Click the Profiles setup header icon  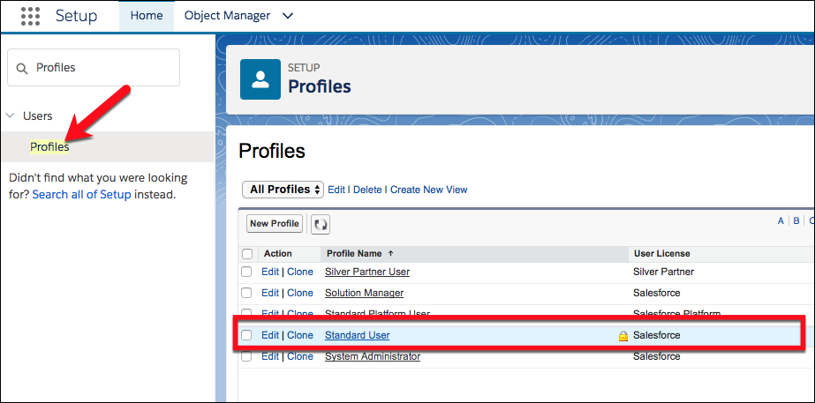pyautogui.click(x=260, y=79)
